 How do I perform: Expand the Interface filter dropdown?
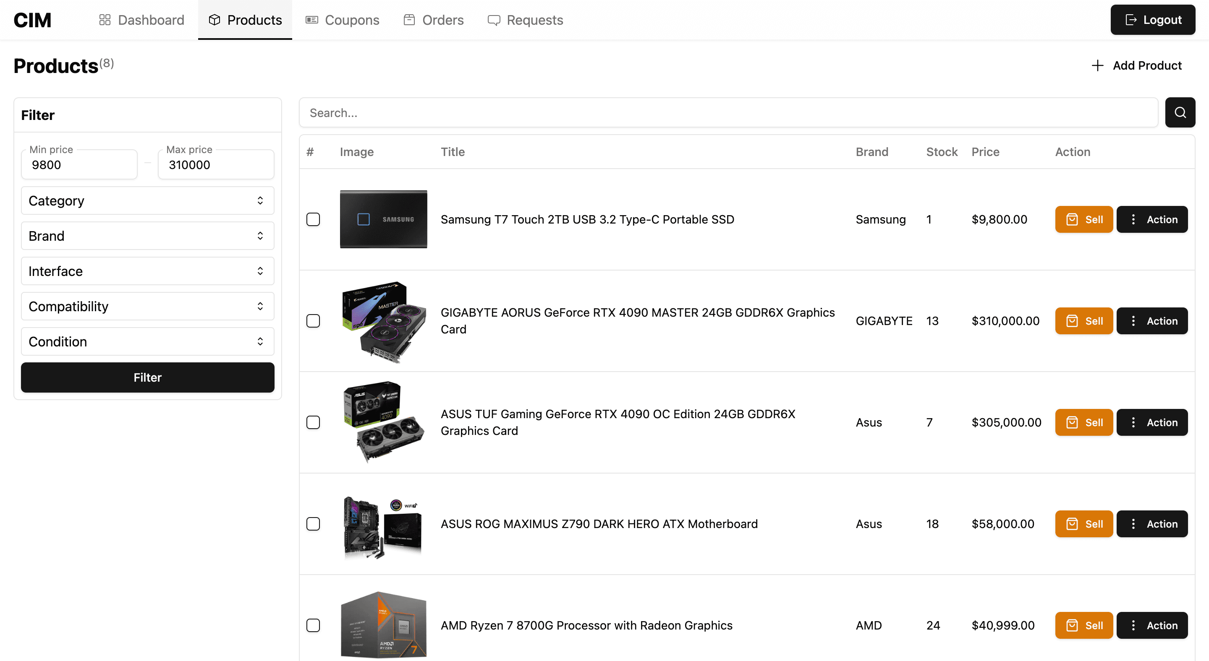(147, 271)
